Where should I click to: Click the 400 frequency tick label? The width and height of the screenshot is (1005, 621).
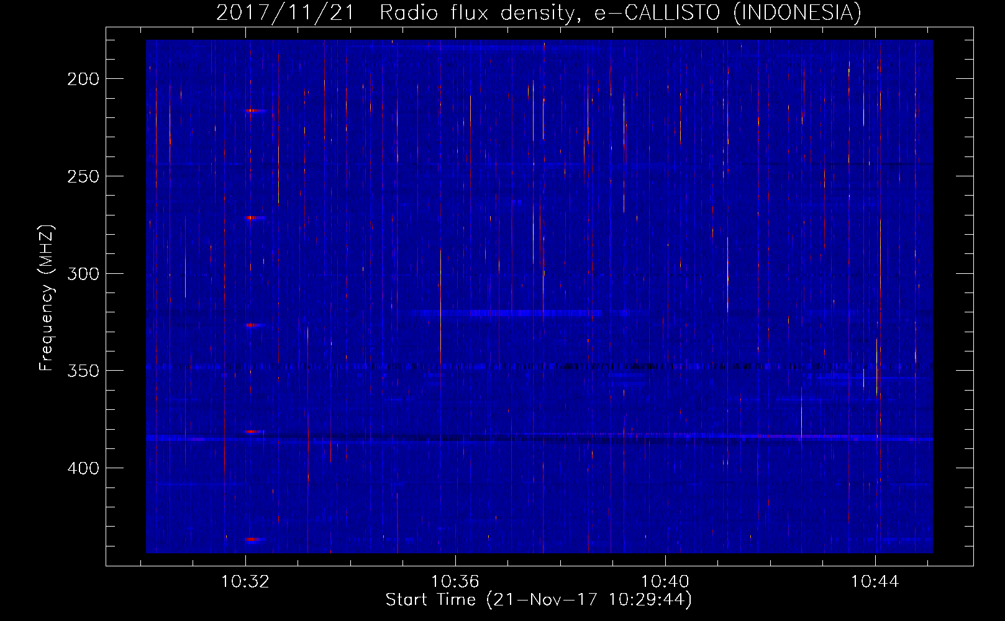83,468
